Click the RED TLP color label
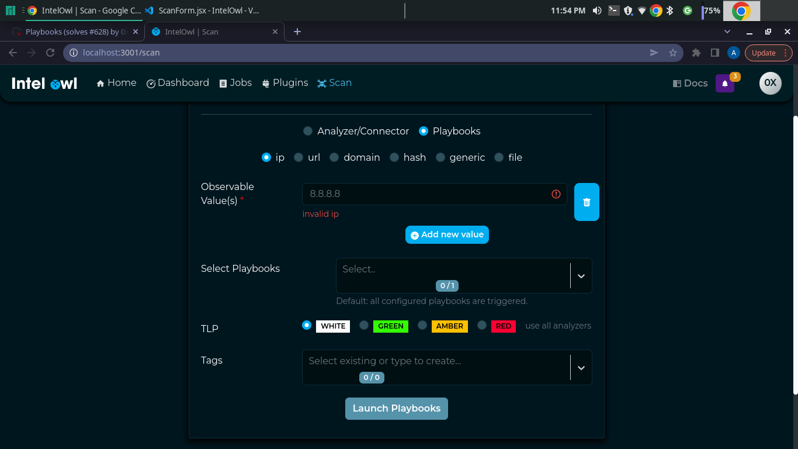 (504, 326)
